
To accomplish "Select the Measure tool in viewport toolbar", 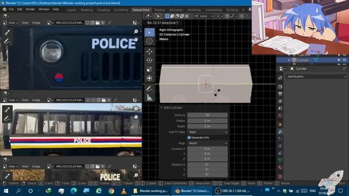I will coord(149,97).
